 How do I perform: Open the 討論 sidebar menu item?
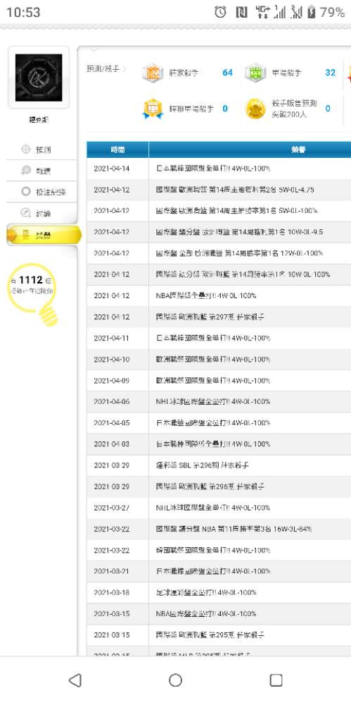pos(42,214)
